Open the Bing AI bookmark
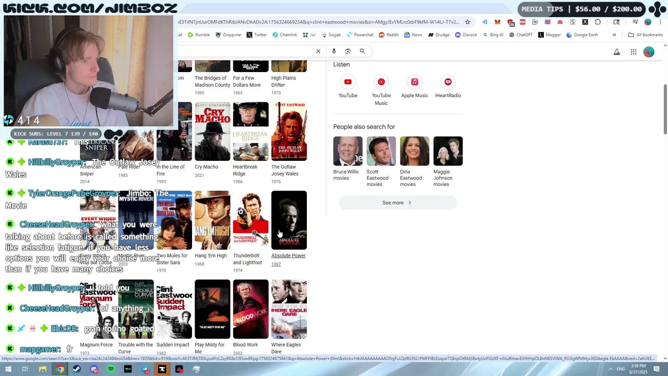668x376 pixels. pyautogui.click(x=493, y=35)
